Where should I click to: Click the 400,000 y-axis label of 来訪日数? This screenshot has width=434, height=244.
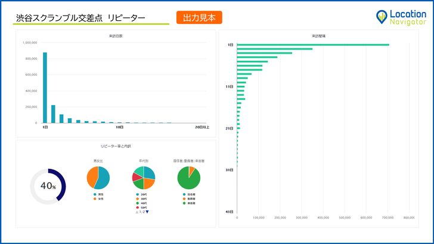tap(31, 91)
